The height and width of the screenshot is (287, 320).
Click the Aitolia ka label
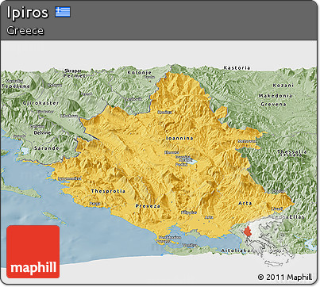[236, 251]
